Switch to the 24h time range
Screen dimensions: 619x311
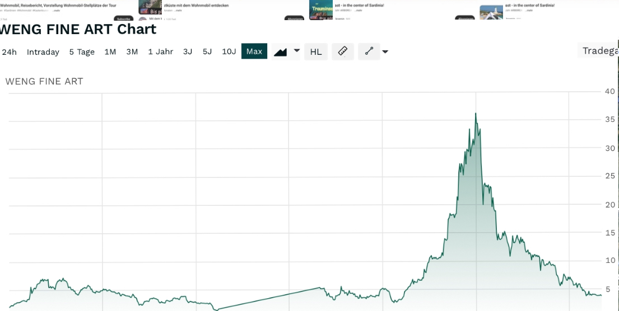9,52
